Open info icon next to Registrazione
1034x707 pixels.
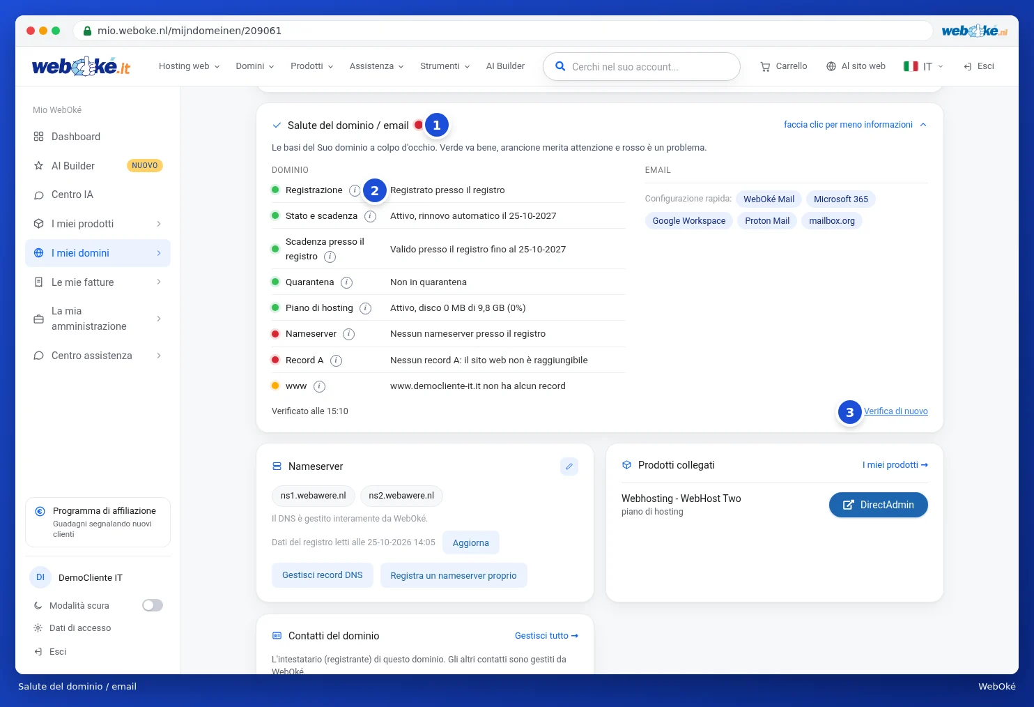click(355, 190)
